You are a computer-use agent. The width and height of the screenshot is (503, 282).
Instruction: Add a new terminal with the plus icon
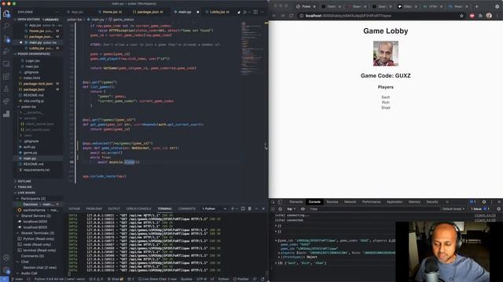pos(233,208)
